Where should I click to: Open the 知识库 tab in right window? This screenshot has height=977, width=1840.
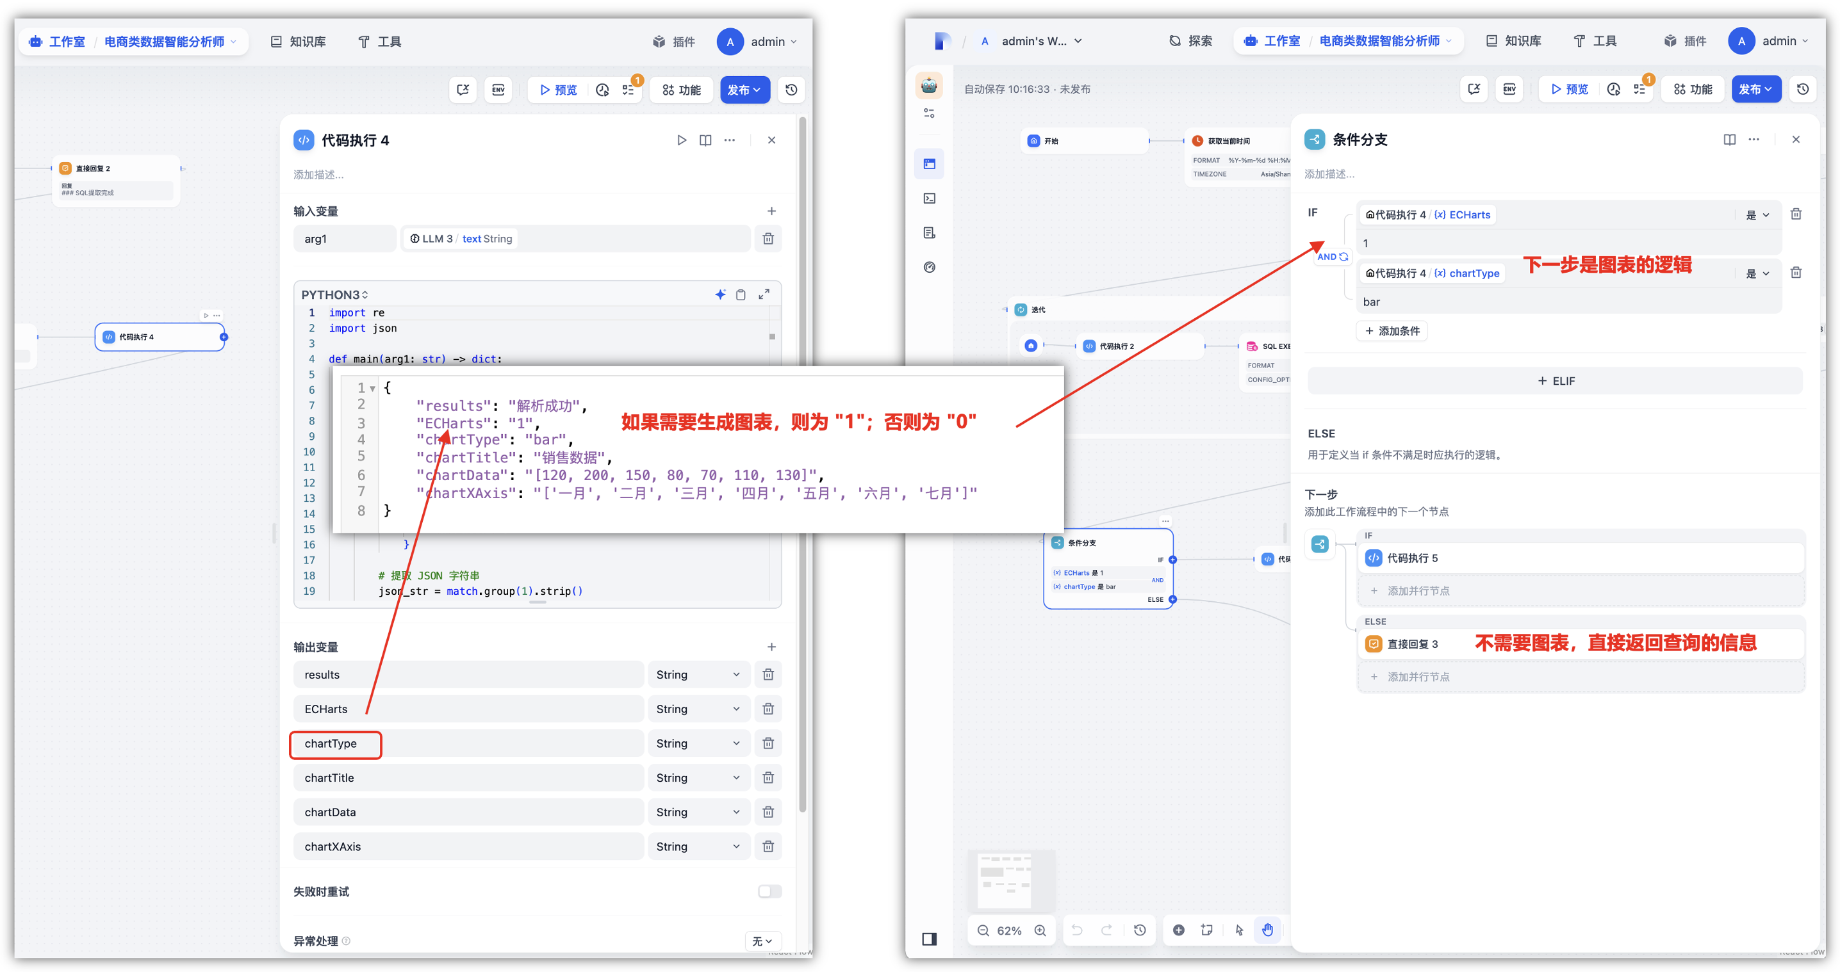point(1513,42)
